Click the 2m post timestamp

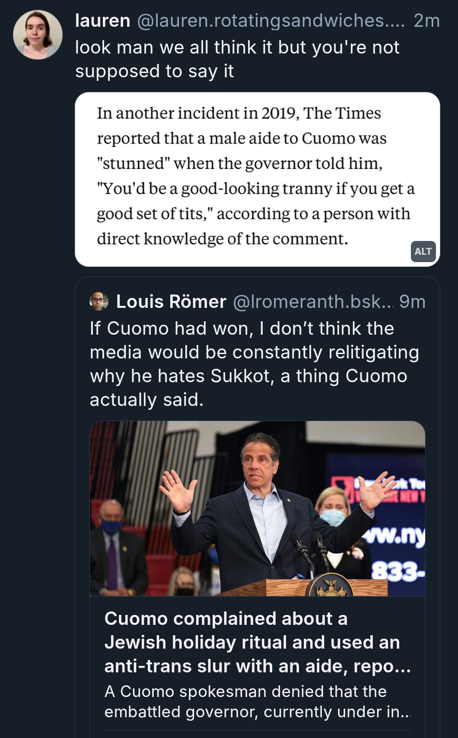(426, 21)
